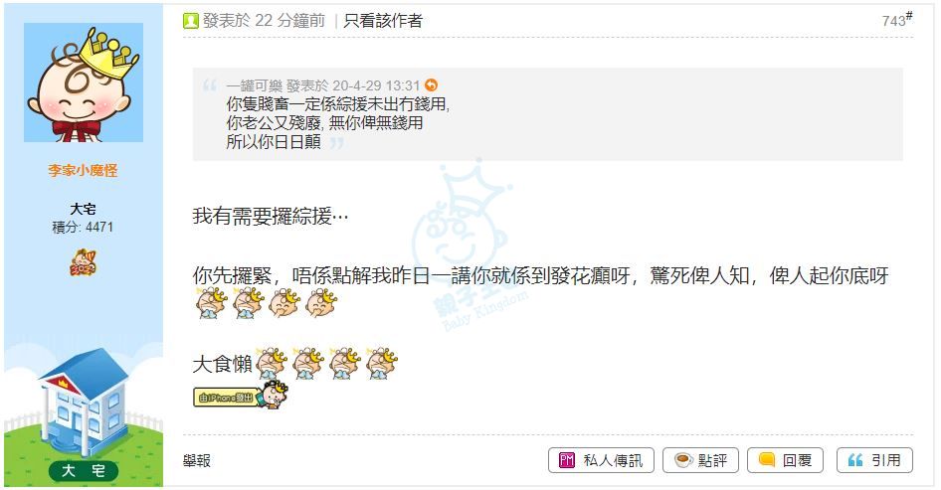Click the blue quote marks 引用 icon
Screen dimensions: 941x490
855,460
